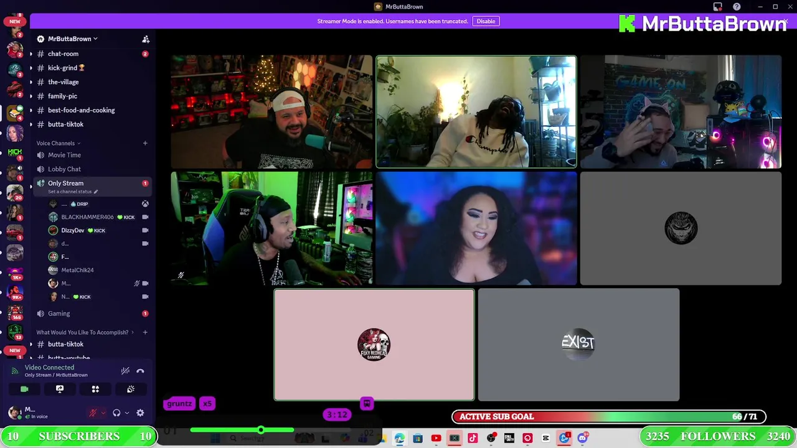The height and width of the screenshot is (448, 797).
Task: Open the chat-room text channel
Action: 92,54
